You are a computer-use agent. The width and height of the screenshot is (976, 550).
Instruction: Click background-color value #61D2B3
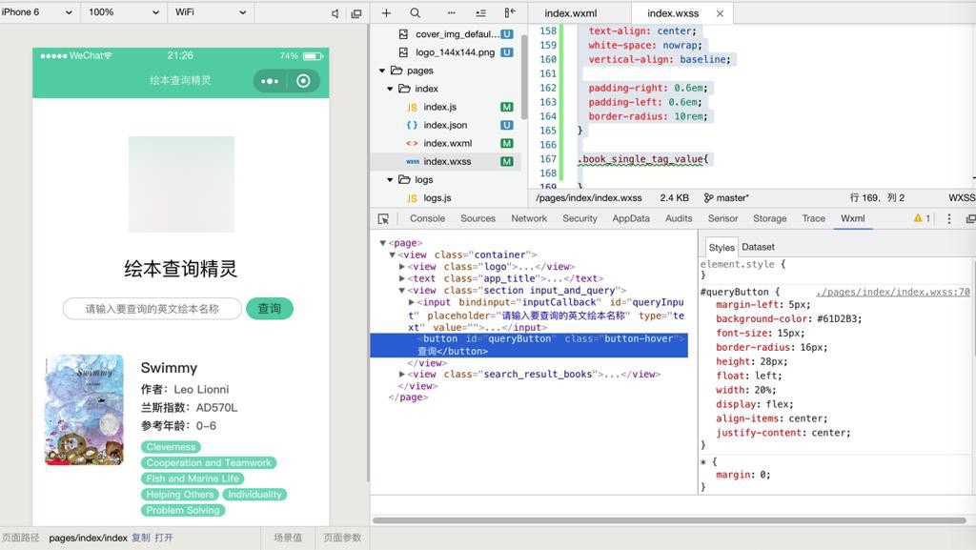(x=839, y=318)
